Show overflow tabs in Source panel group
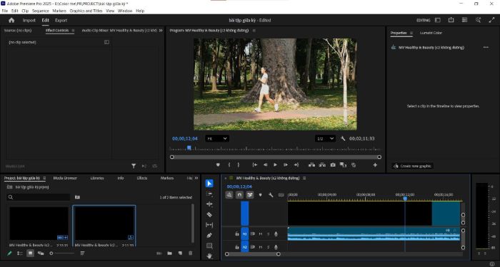 [161, 31]
